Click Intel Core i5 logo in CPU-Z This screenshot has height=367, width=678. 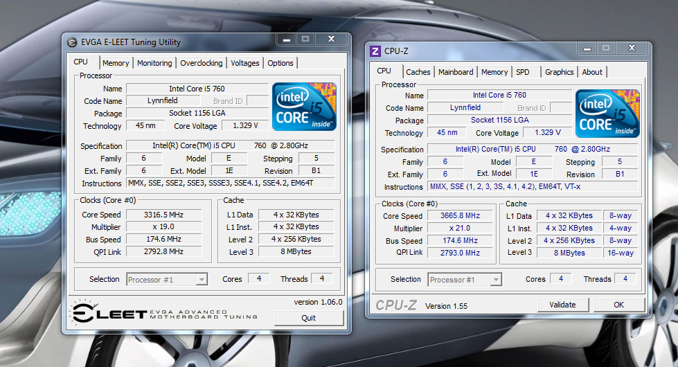point(607,113)
